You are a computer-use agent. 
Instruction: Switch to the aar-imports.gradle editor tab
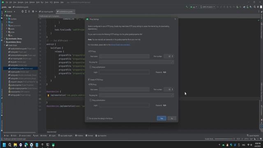coord(46,12)
